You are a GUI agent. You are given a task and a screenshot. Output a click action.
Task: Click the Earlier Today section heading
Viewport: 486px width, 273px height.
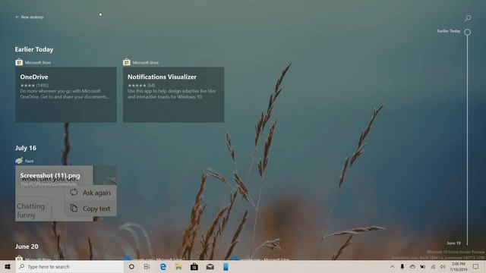(x=34, y=49)
